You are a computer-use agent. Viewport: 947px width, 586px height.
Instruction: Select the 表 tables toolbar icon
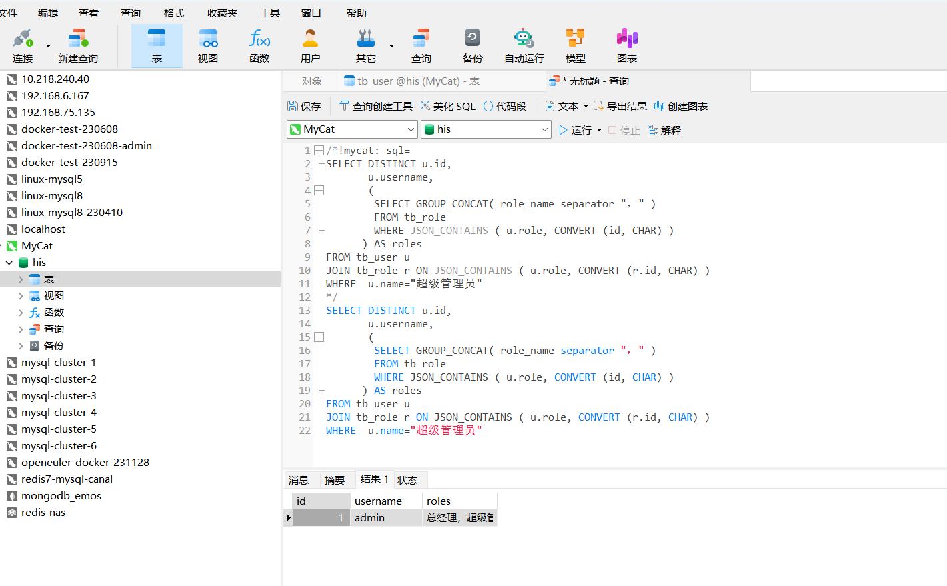157,46
